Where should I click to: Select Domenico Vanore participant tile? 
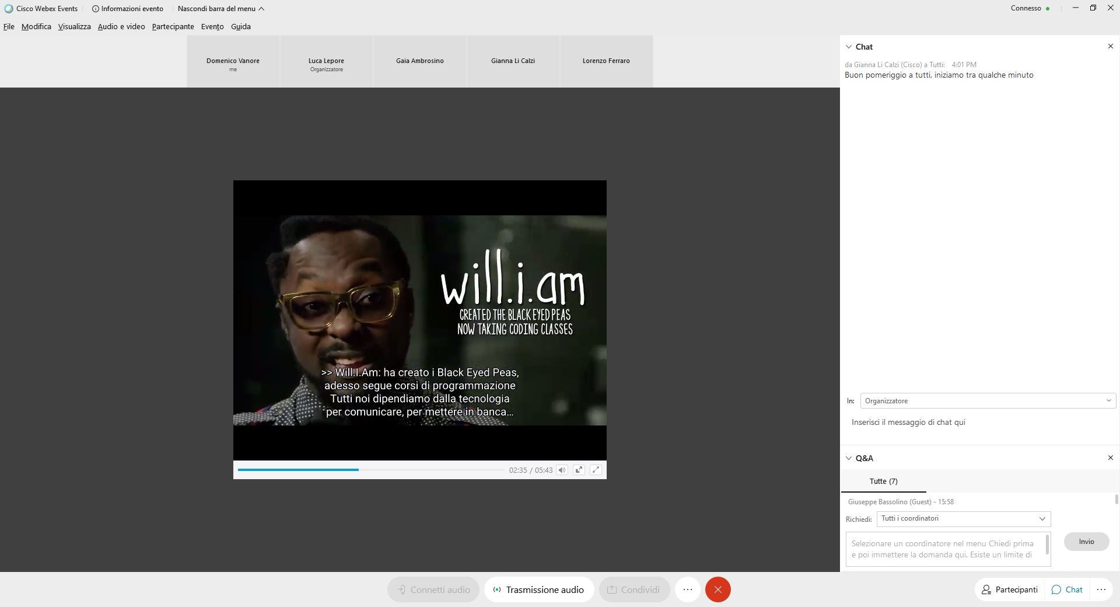pyautogui.click(x=233, y=61)
